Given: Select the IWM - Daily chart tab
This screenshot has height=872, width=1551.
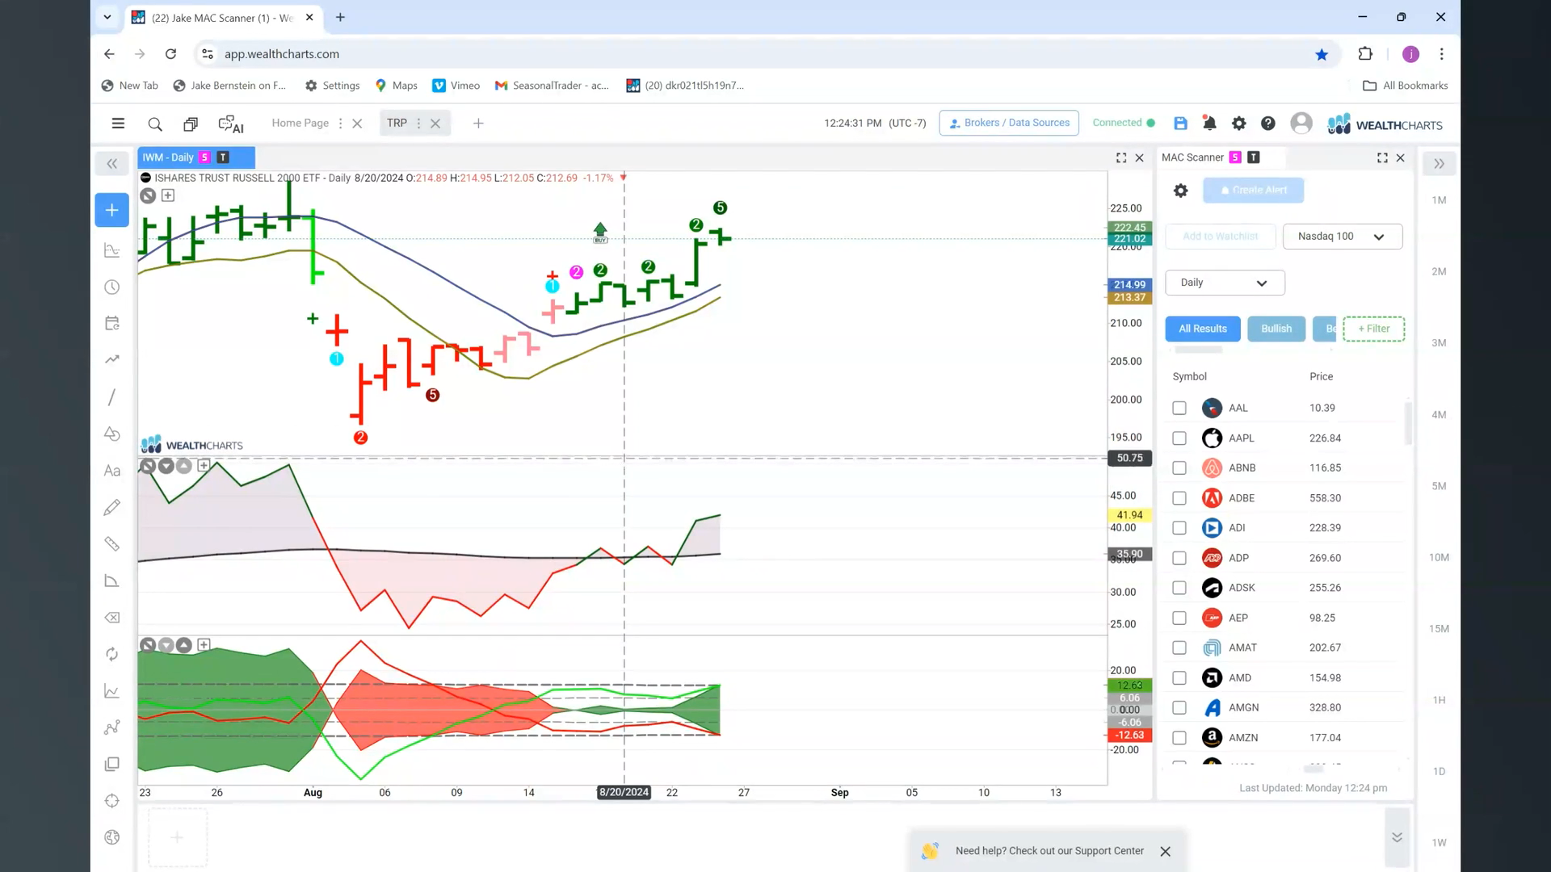Looking at the screenshot, I should pos(196,157).
